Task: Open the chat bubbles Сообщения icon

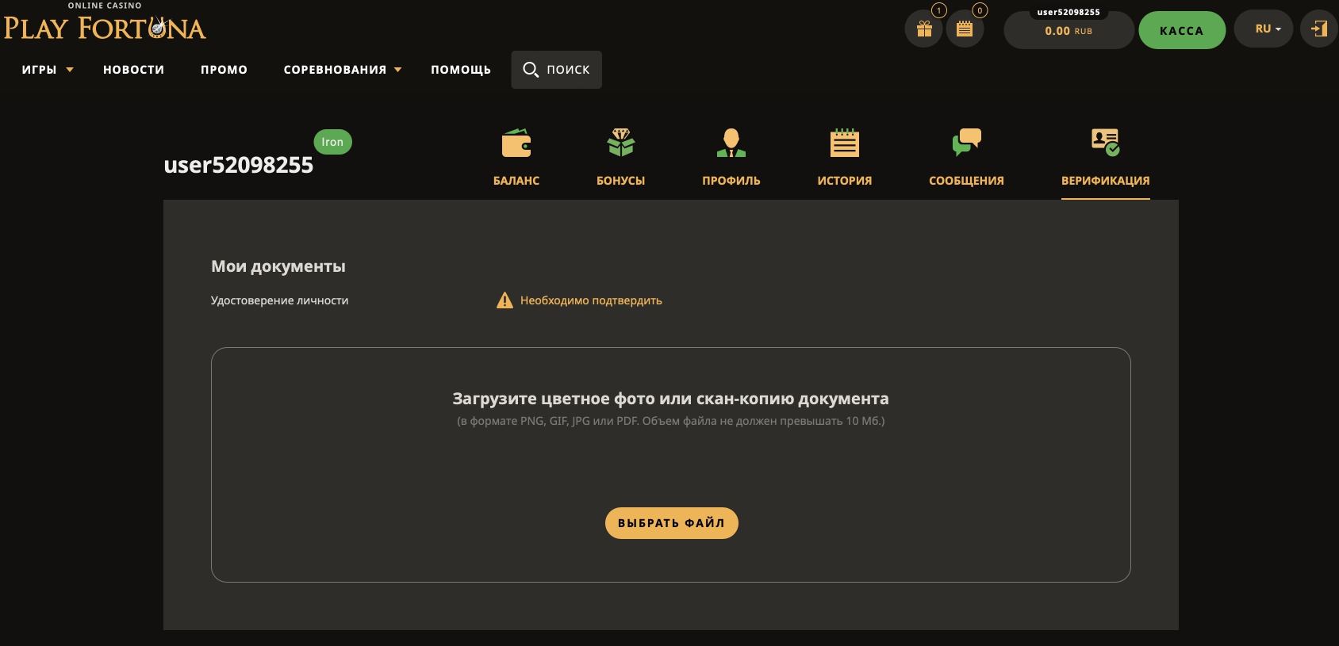Action: [966, 143]
